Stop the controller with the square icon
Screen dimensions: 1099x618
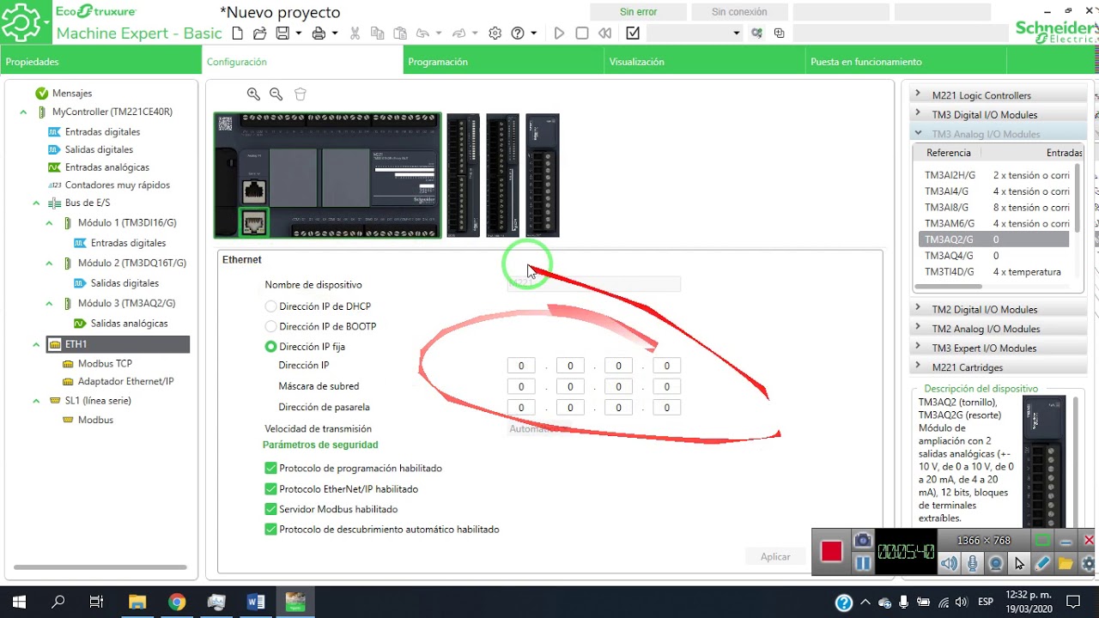coord(582,33)
